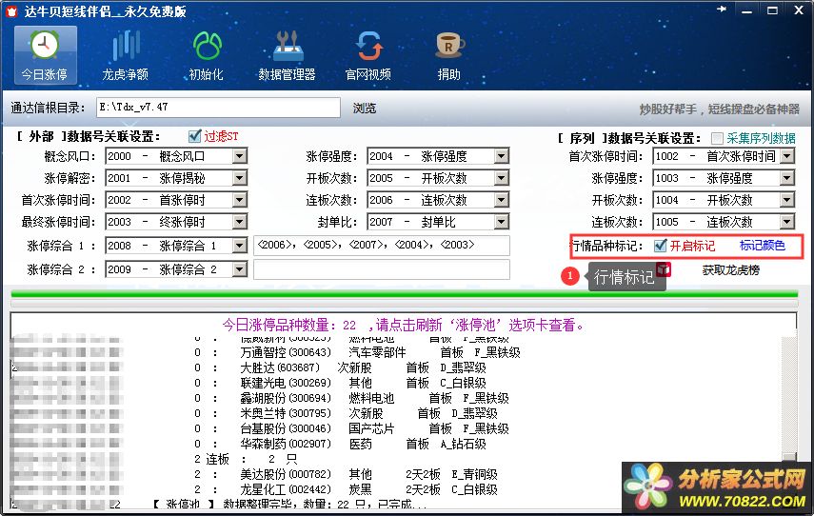Open sequence 连板次数 1005 dropdown
This screenshot has height=516, width=814.
pos(787,222)
